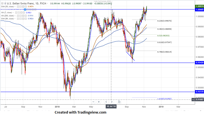
Task: Hide the EMA (55, close) indicator
Action: [x=18, y=7]
